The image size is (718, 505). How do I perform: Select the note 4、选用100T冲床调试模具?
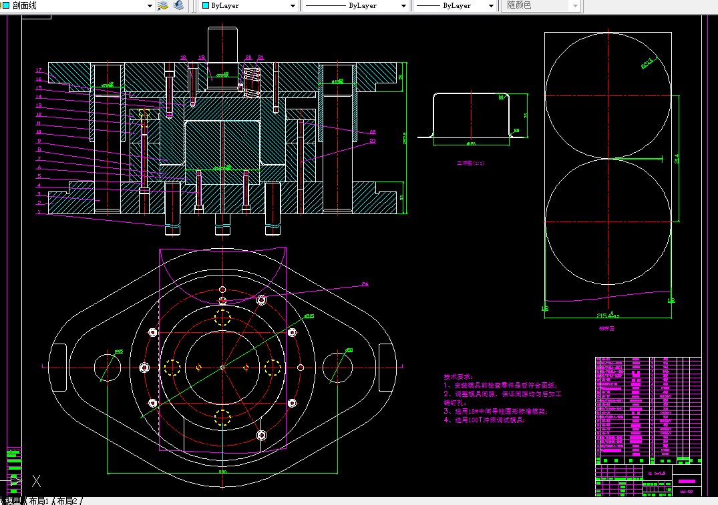pos(484,420)
